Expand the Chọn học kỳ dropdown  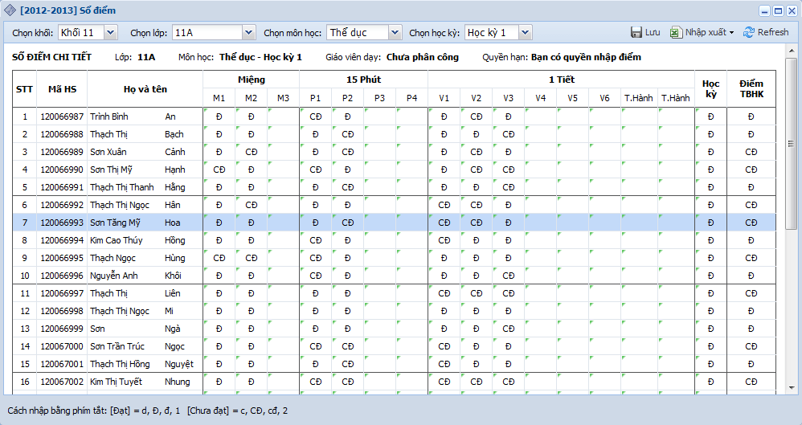(x=524, y=32)
